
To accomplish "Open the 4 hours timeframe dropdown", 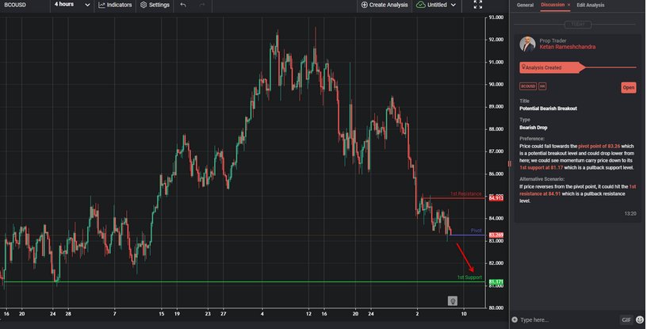I will coord(72,5).
